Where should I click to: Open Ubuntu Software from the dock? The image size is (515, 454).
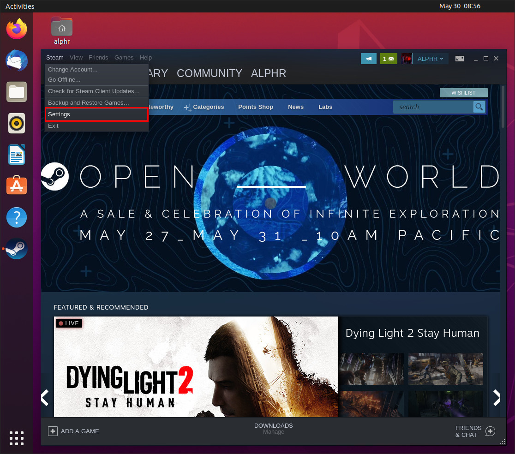[17, 186]
